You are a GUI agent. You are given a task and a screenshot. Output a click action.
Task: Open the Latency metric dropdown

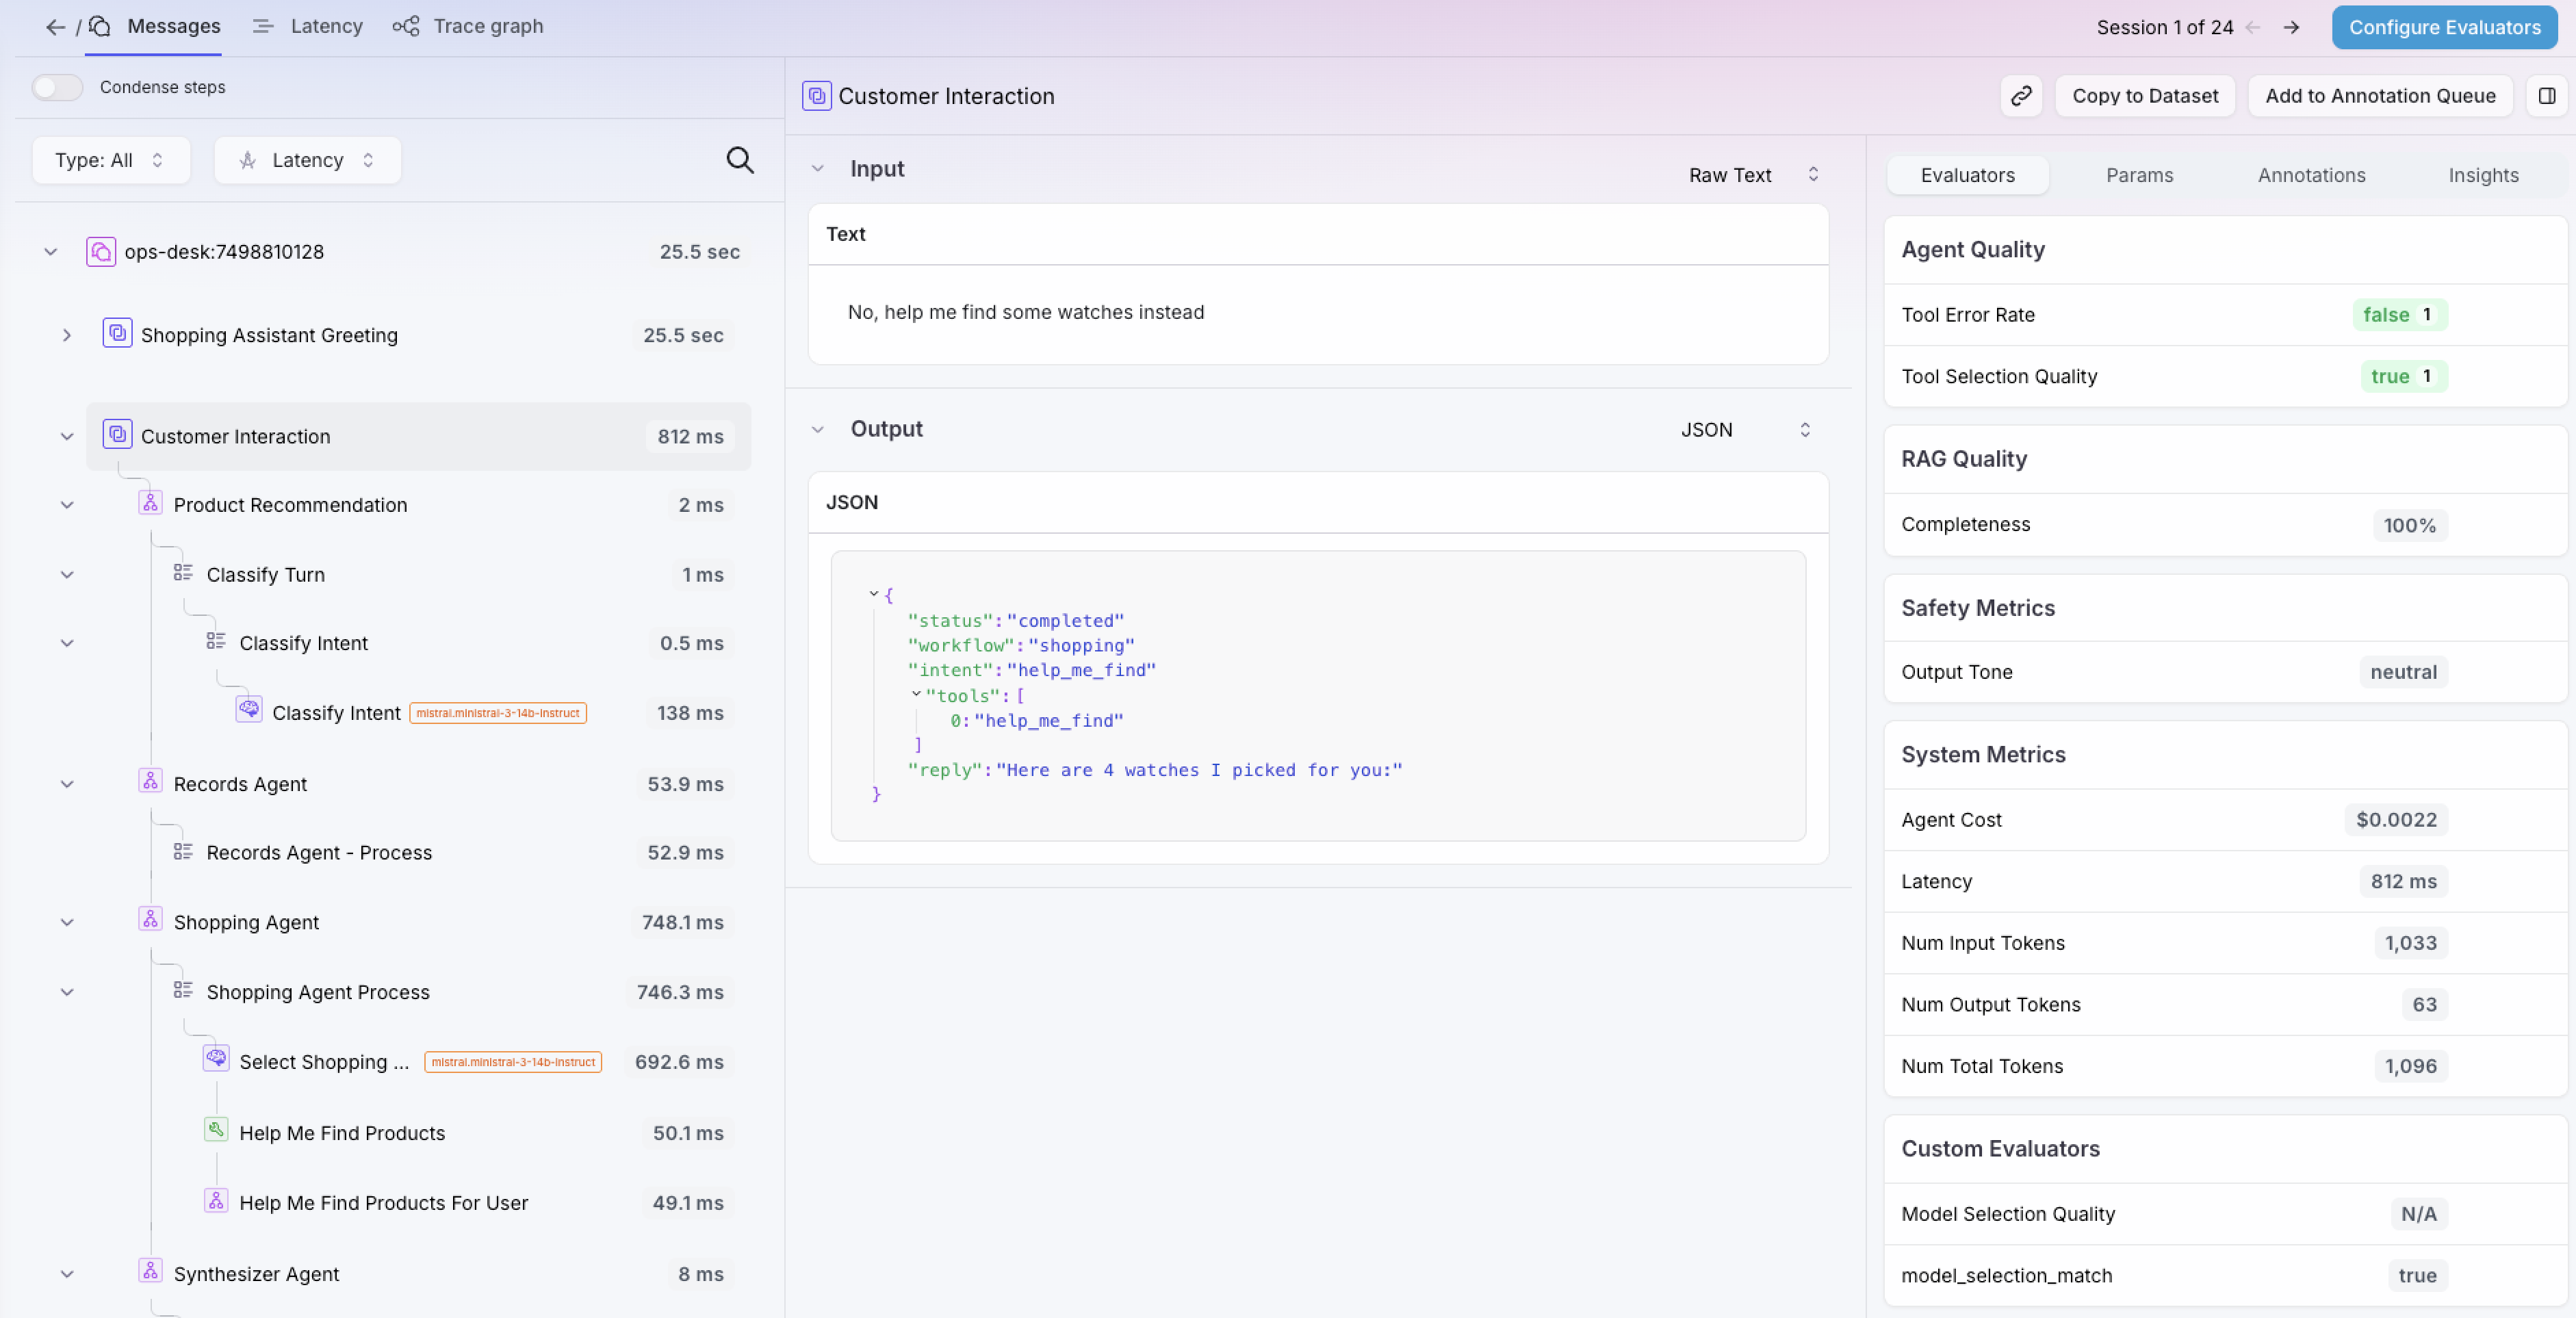[308, 160]
